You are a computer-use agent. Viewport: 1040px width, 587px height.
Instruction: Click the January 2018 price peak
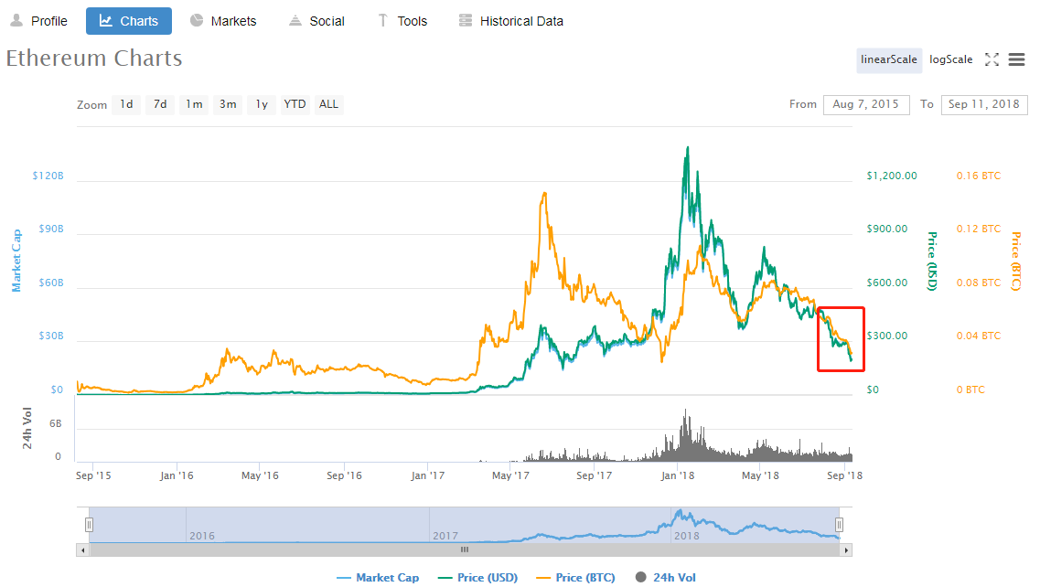tap(687, 148)
